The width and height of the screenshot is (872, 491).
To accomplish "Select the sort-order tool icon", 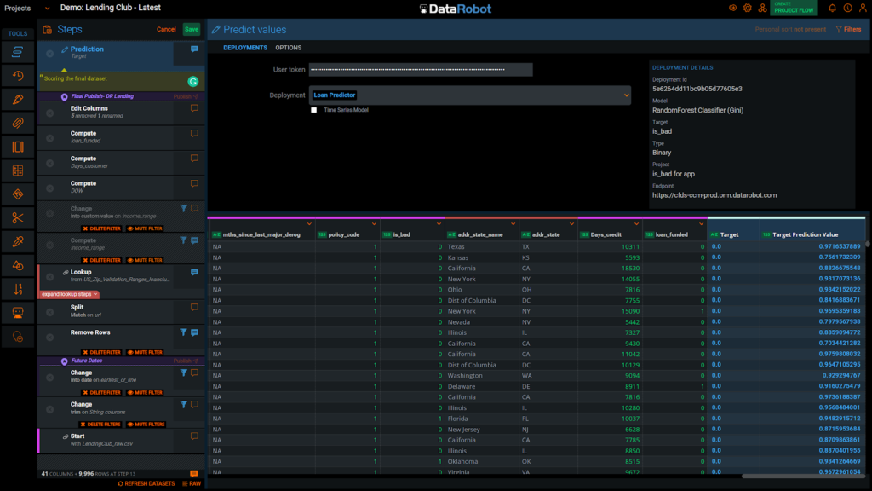I will (18, 289).
